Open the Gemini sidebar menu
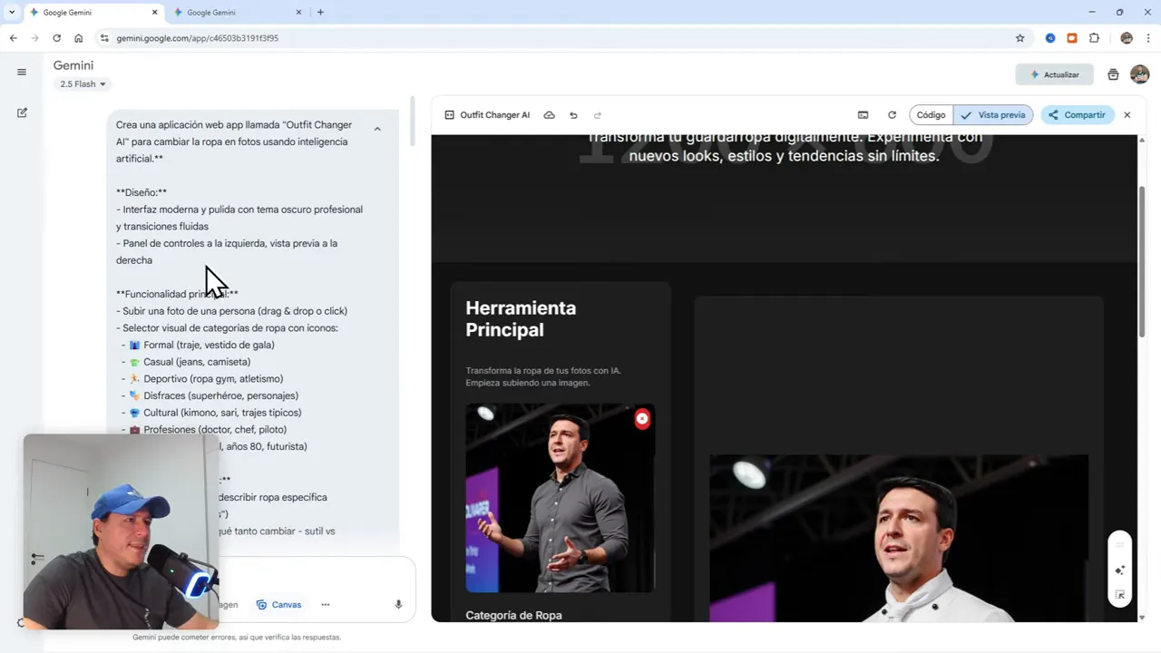 [22, 72]
